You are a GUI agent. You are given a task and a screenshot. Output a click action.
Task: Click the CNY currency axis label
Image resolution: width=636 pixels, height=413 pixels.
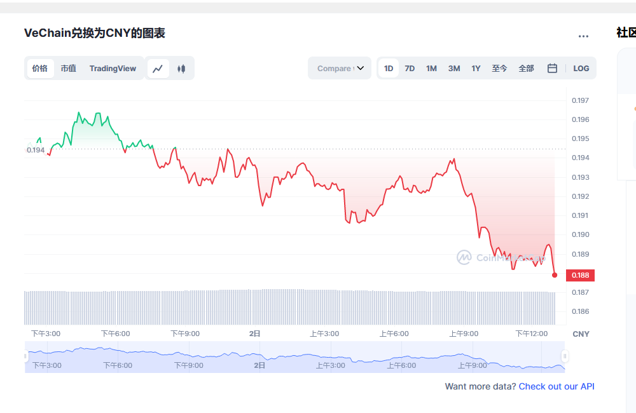point(581,334)
